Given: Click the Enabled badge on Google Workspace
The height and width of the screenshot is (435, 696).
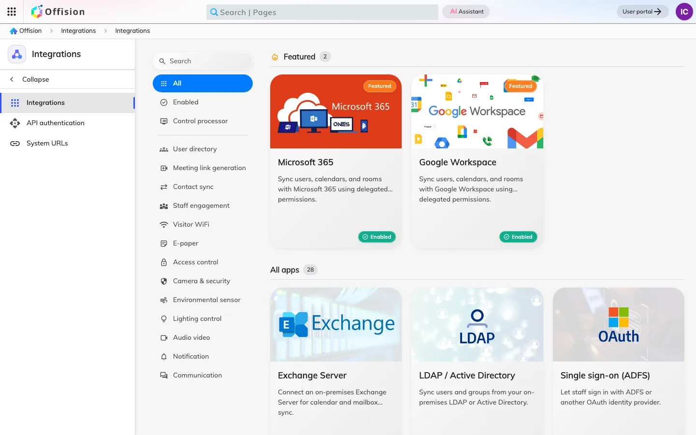Looking at the screenshot, I should coord(518,237).
